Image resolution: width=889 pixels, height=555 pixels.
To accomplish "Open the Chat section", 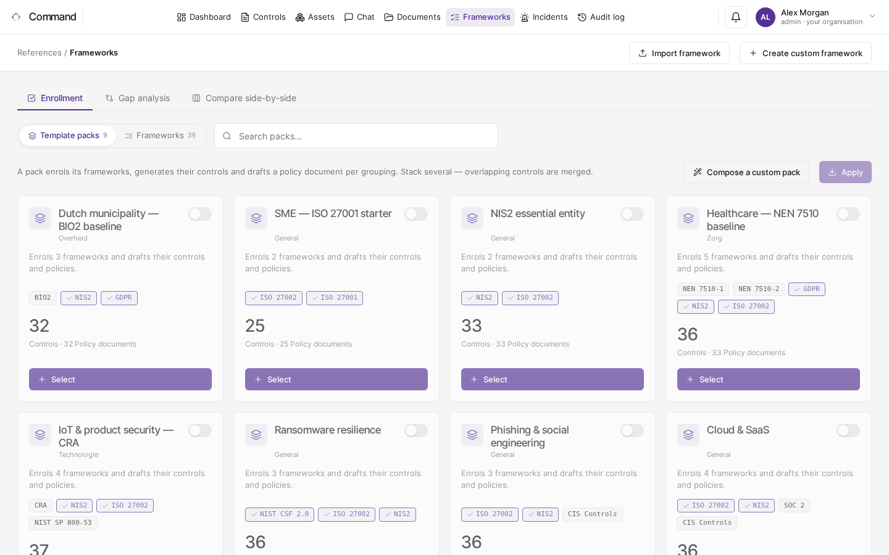I will (x=359, y=17).
